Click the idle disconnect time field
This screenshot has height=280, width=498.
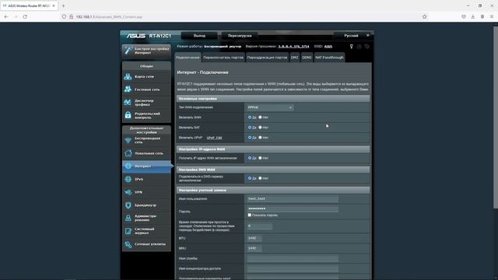[x=259, y=226]
